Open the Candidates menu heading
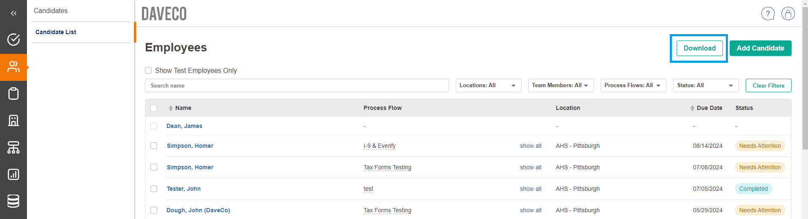 pyautogui.click(x=51, y=11)
